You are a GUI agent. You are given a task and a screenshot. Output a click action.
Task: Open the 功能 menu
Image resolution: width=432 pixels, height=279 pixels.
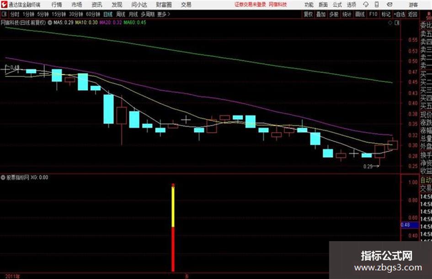309,5
